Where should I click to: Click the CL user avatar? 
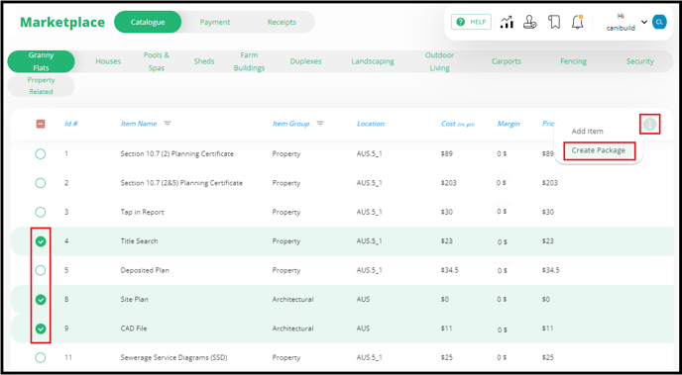pyautogui.click(x=659, y=22)
